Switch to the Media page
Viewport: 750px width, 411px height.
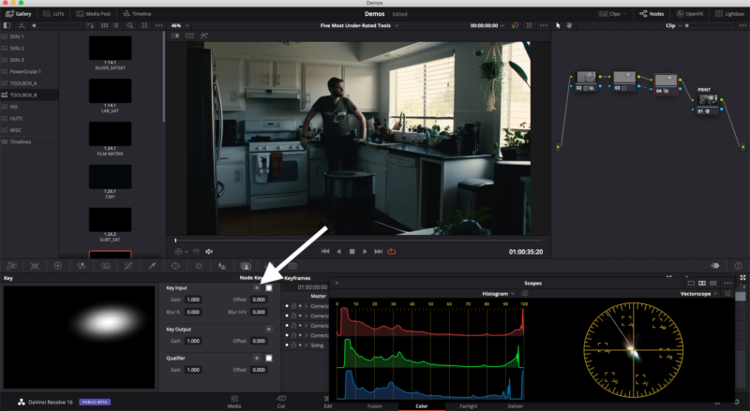233,403
